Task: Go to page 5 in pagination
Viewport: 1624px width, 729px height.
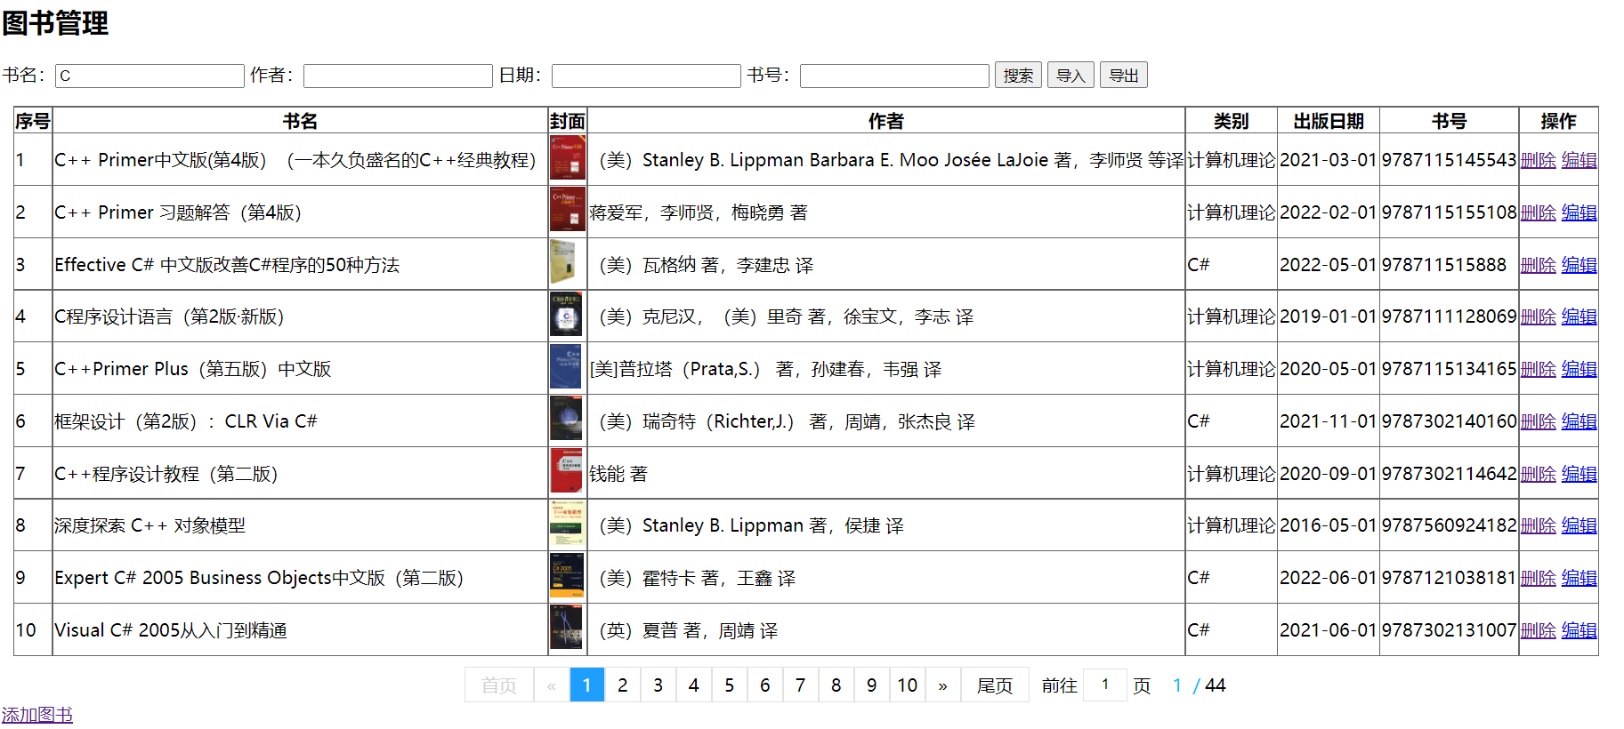Action: (730, 685)
